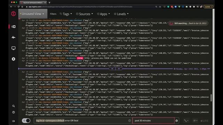Open the Sources filter dropdown
The image size is (223, 125).
pyautogui.click(x=84, y=14)
